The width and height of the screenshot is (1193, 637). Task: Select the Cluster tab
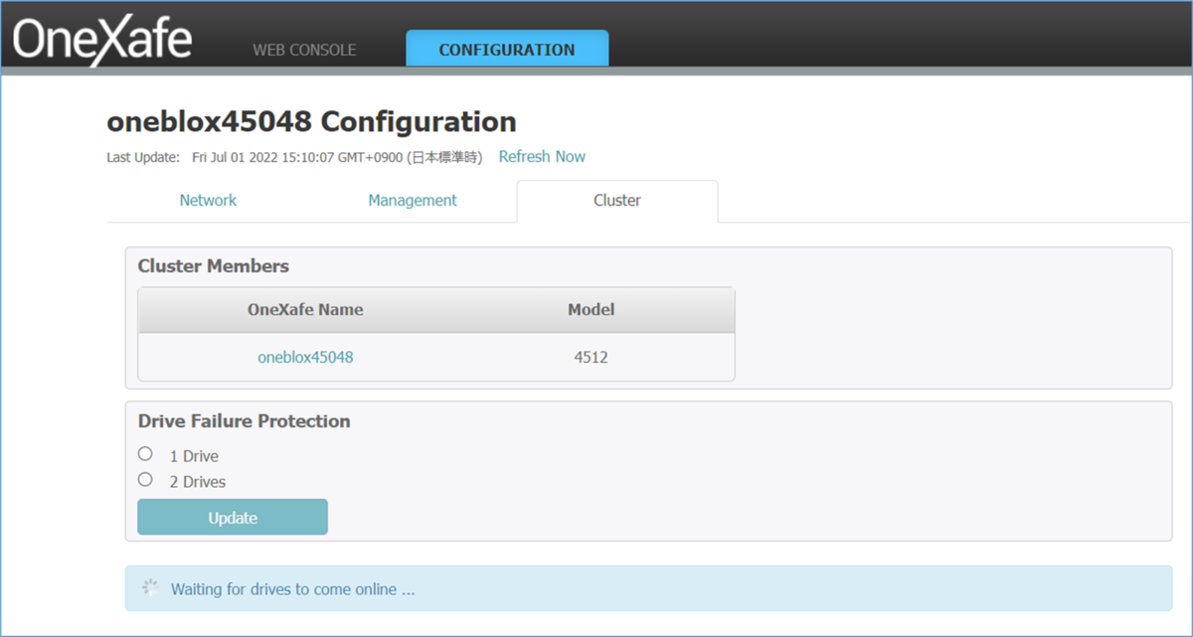point(617,201)
